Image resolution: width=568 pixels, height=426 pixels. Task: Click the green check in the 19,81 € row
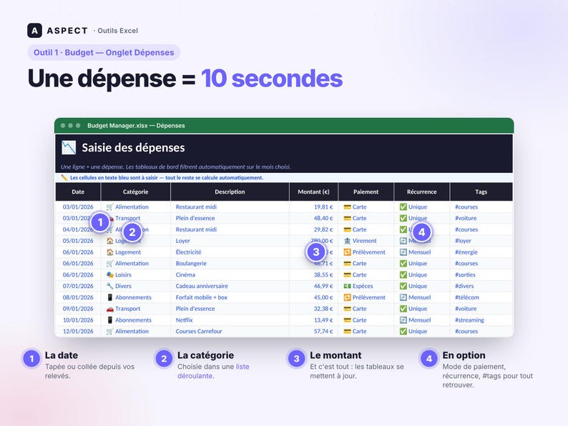point(403,207)
